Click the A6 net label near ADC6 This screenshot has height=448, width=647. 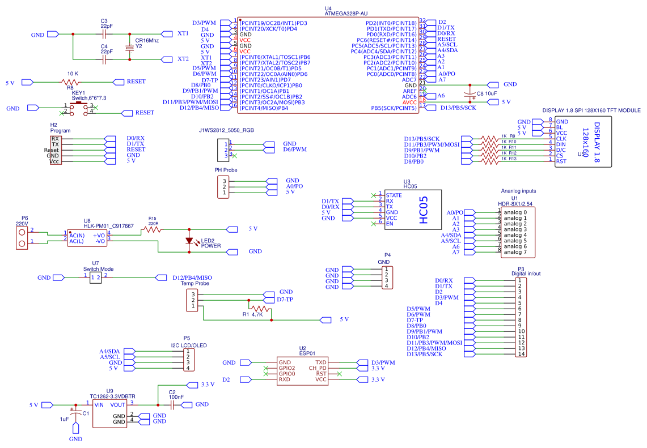click(441, 96)
